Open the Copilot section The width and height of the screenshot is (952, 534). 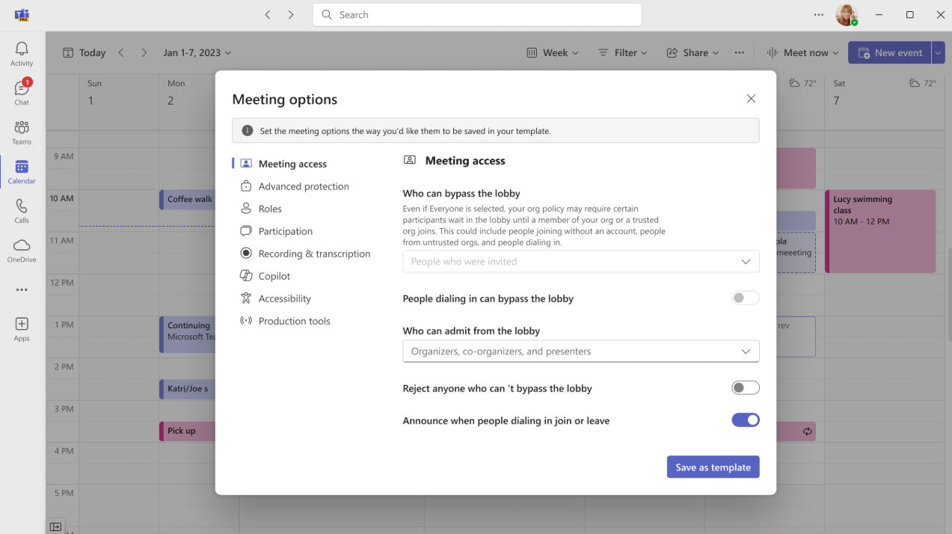coord(274,276)
